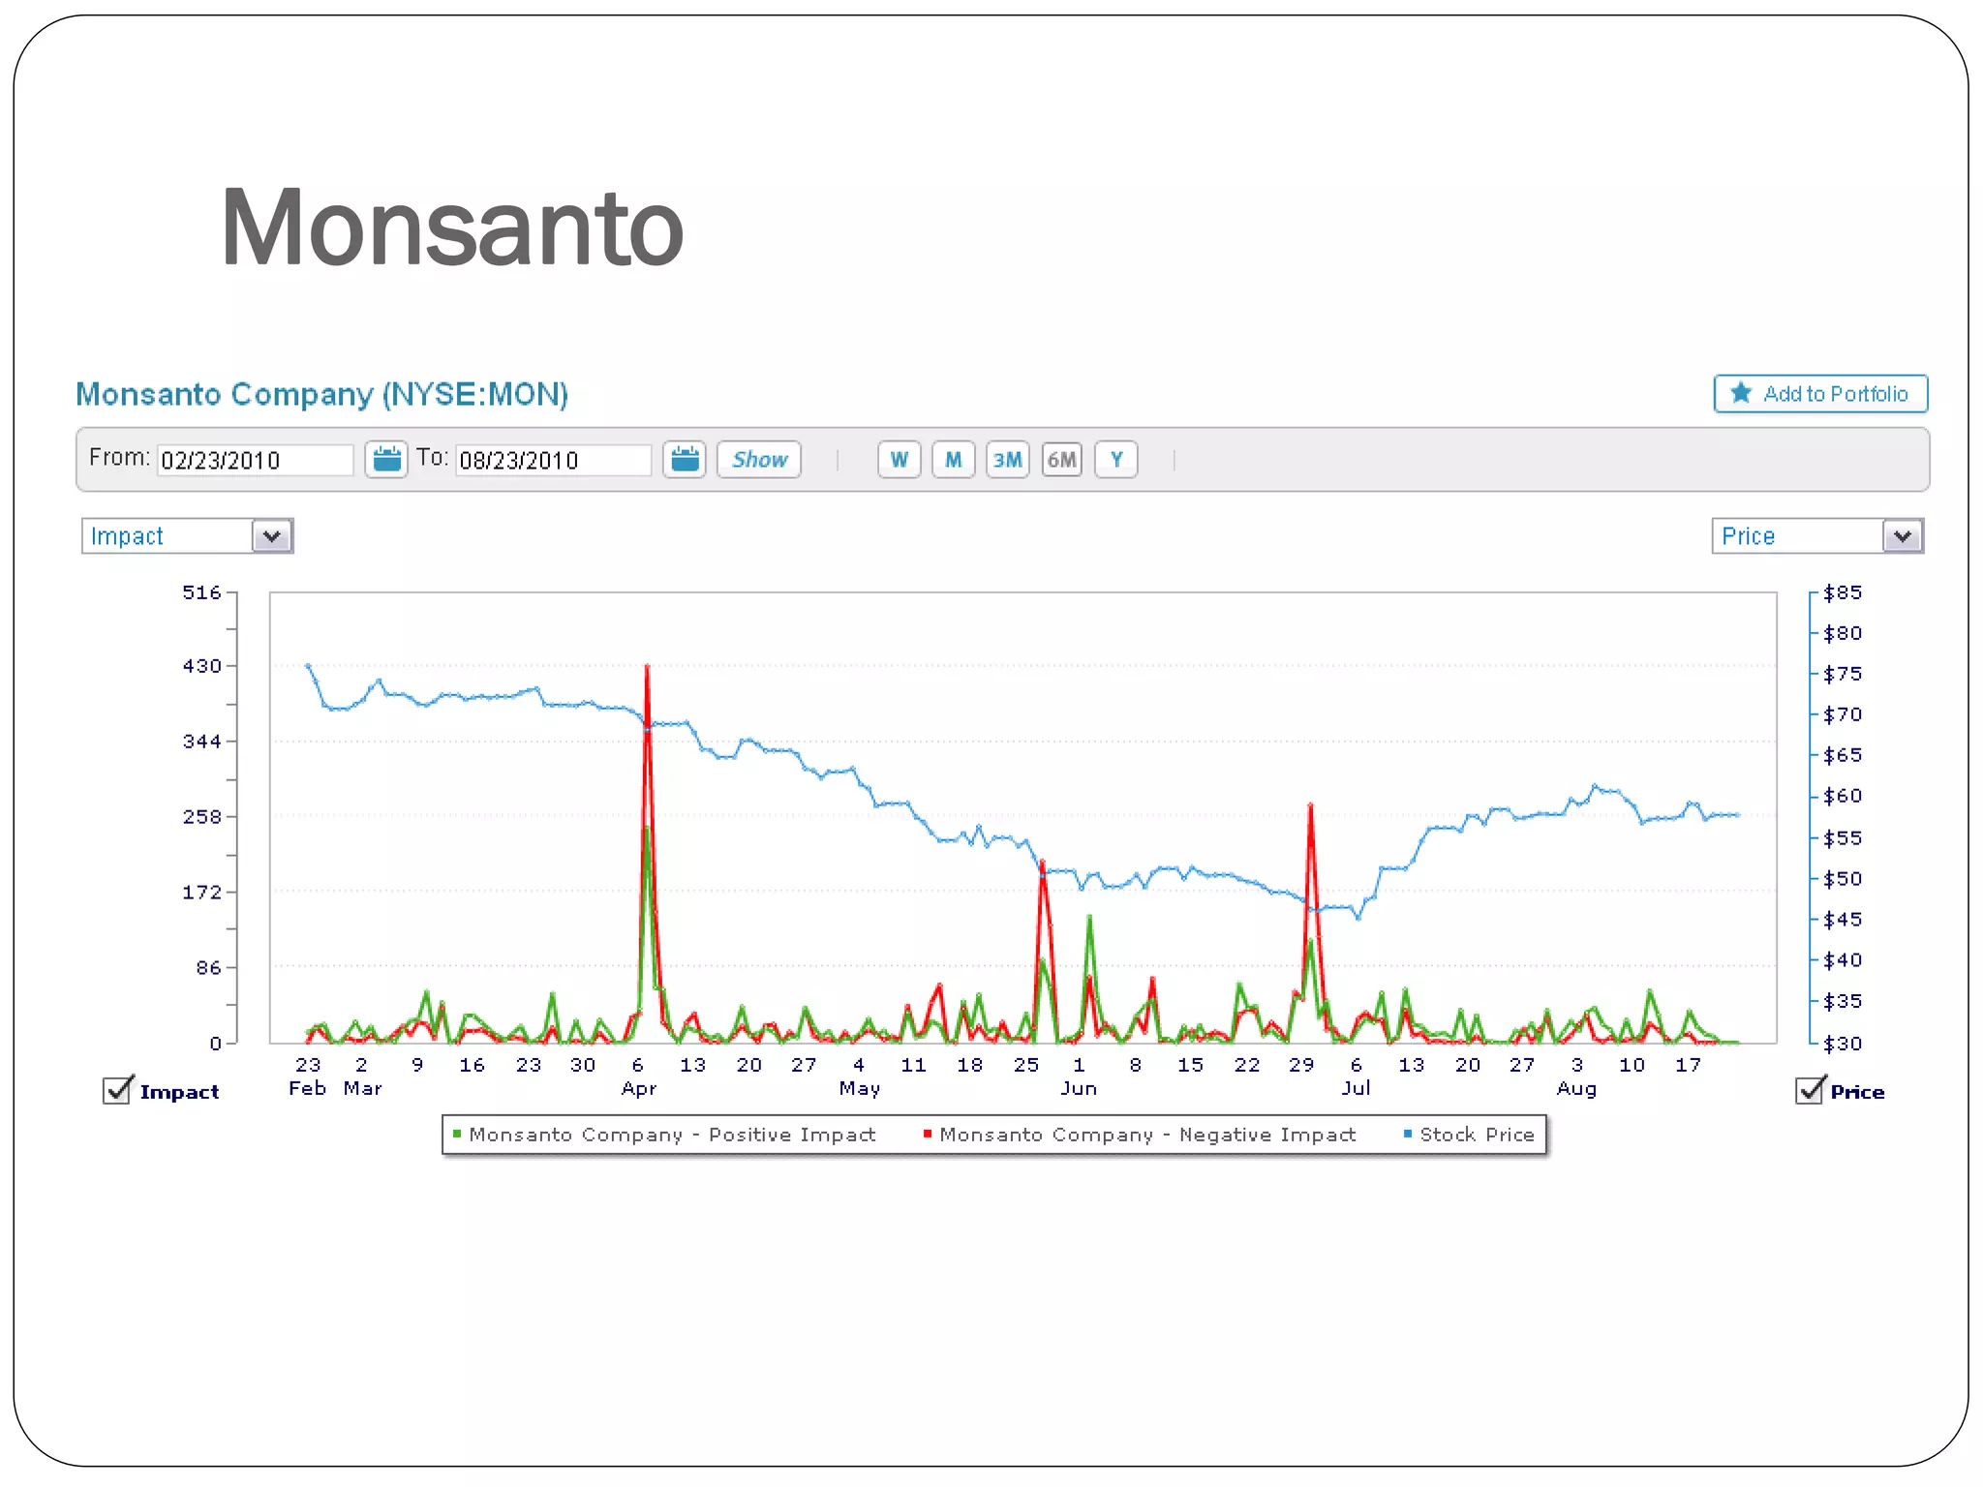The height and width of the screenshot is (1487, 1983).
Task: Click the Jul month label on the axis
Action: point(1356,1088)
